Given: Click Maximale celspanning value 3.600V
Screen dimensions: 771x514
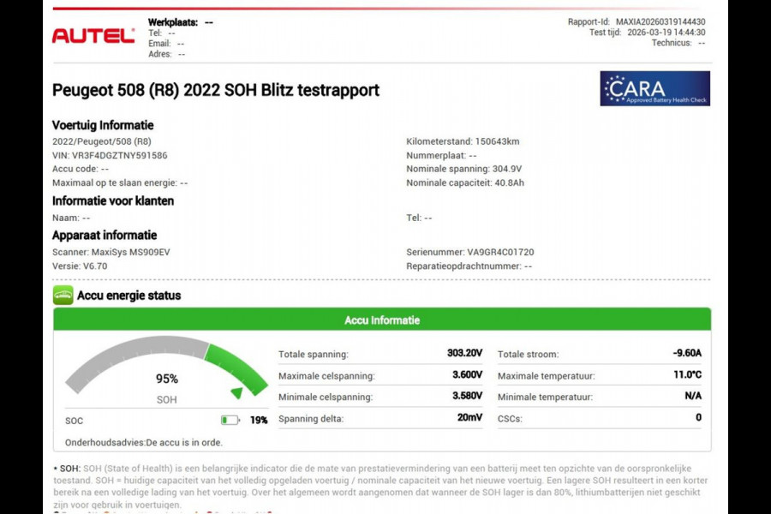Looking at the screenshot, I should tap(467, 375).
